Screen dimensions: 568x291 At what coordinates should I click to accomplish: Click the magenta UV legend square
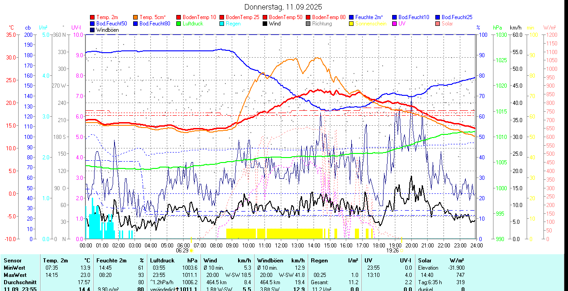point(394,24)
